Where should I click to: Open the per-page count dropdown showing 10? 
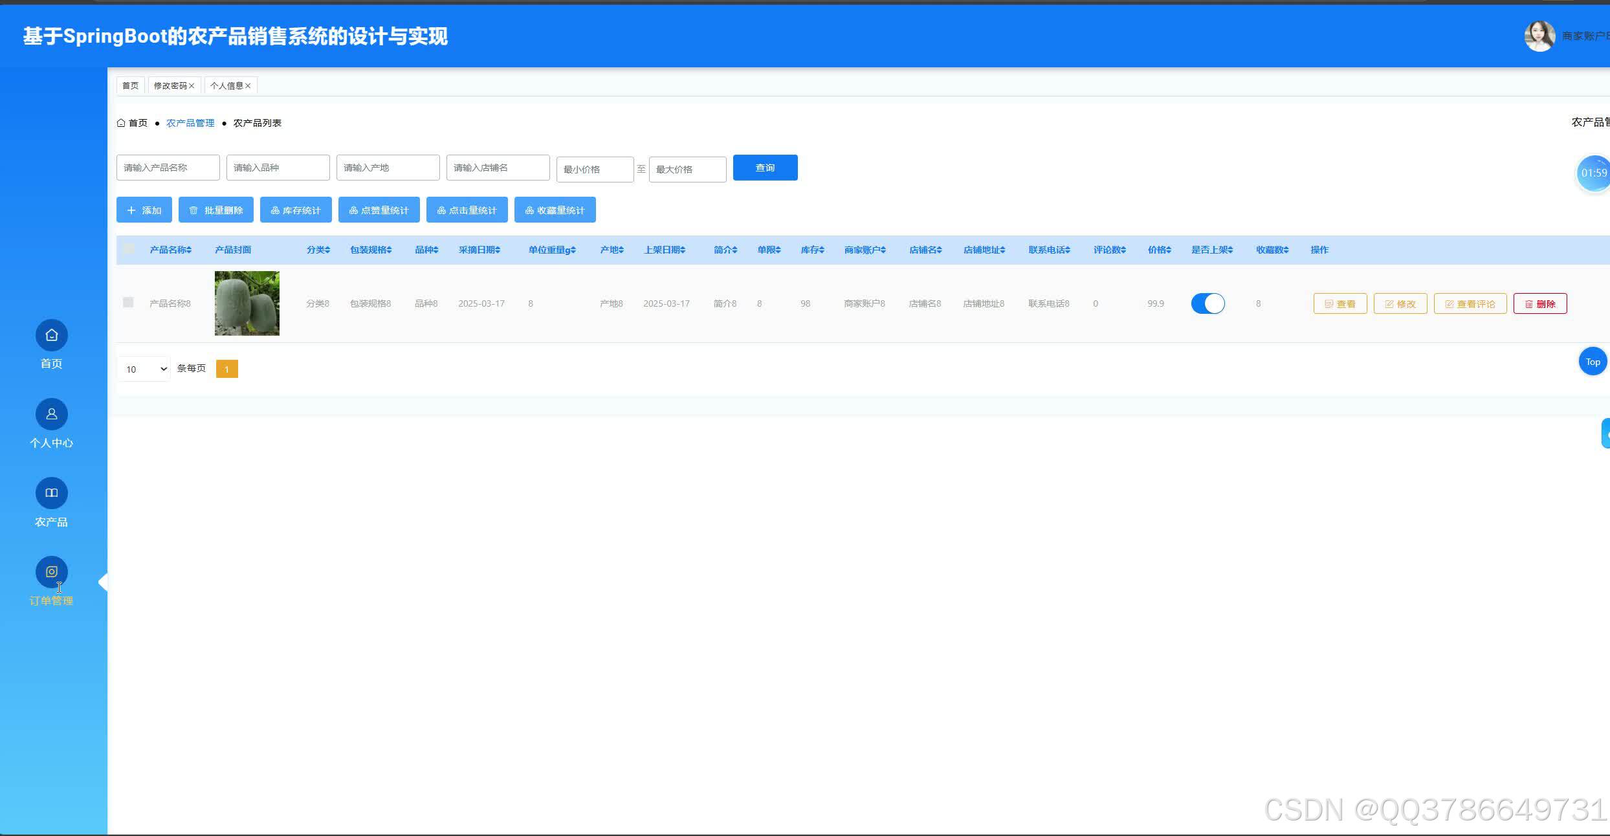click(143, 369)
